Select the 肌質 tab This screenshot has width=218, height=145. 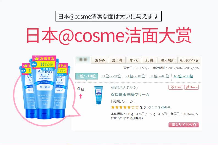click(149, 60)
